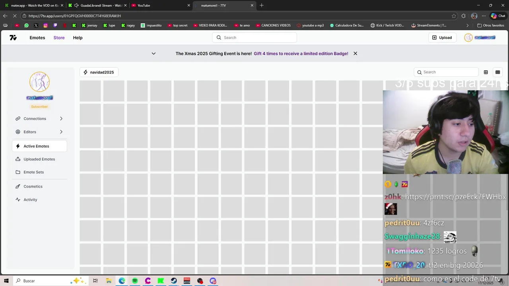Expand the Connections section
The width and height of the screenshot is (509, 286).
(x=39, y=119)
